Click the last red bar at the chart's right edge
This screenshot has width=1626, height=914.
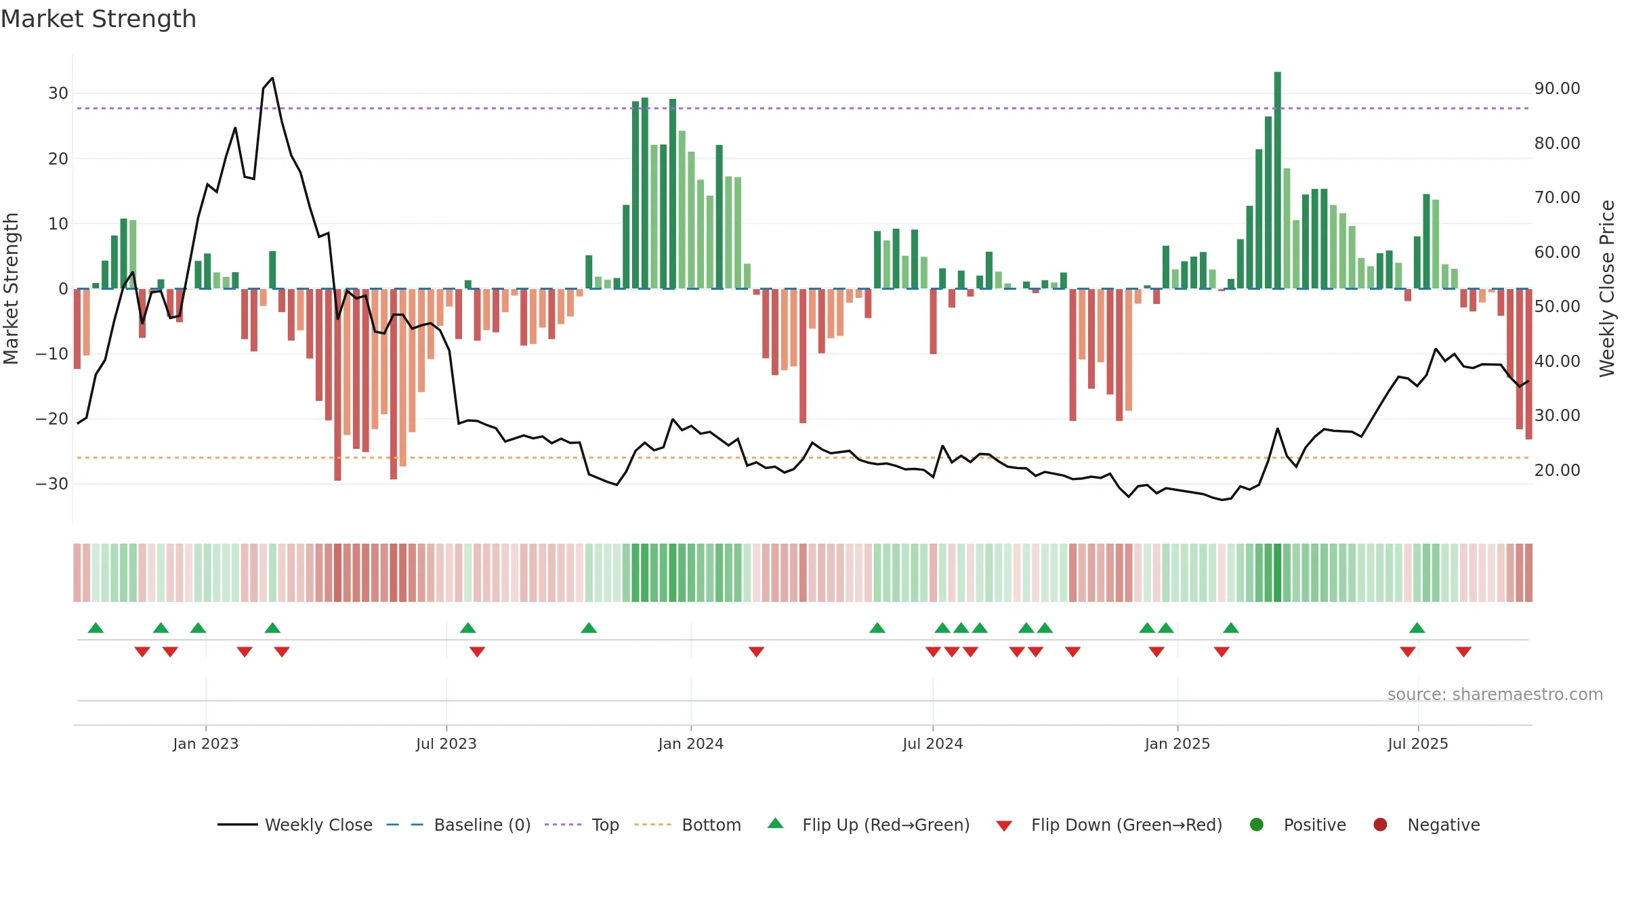[x=1528, y=364]
